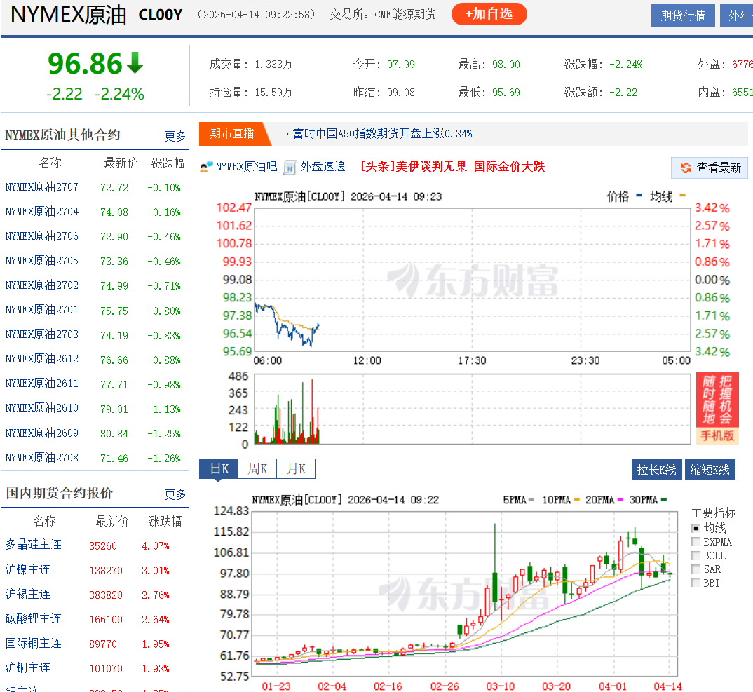Switch to the 月K chart tab
The height and width of the screenshot is (692, 753).
click(296, 469)
